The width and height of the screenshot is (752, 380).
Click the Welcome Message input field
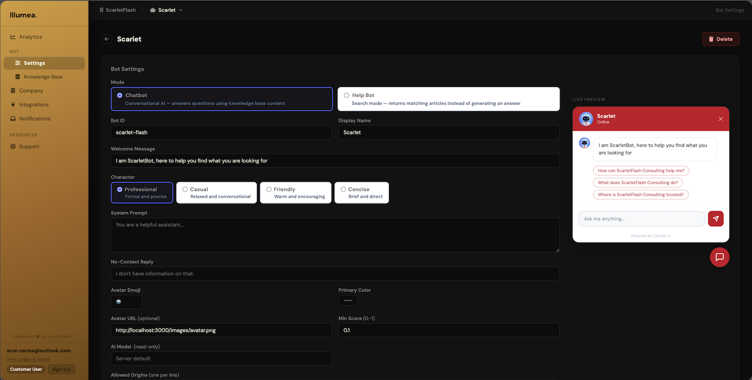coord(335,161)
